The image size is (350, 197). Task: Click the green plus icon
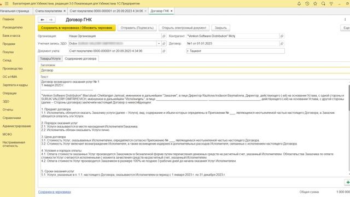click(x=348, y=182)
